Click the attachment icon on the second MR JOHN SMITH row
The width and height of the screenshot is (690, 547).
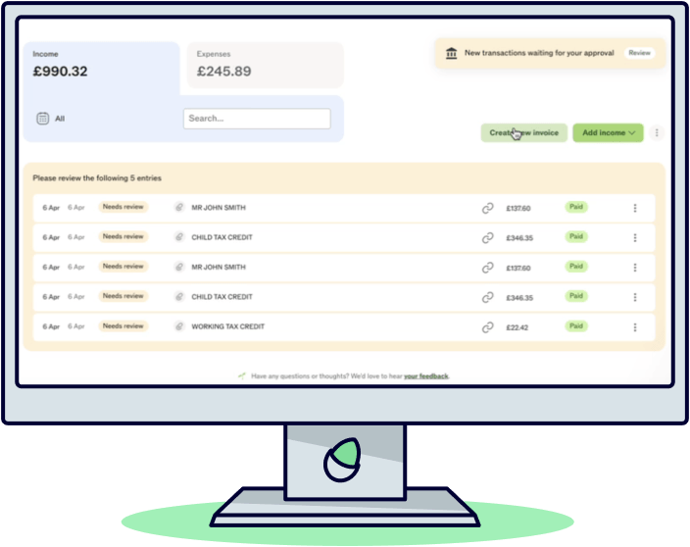(x=179, y=267)
